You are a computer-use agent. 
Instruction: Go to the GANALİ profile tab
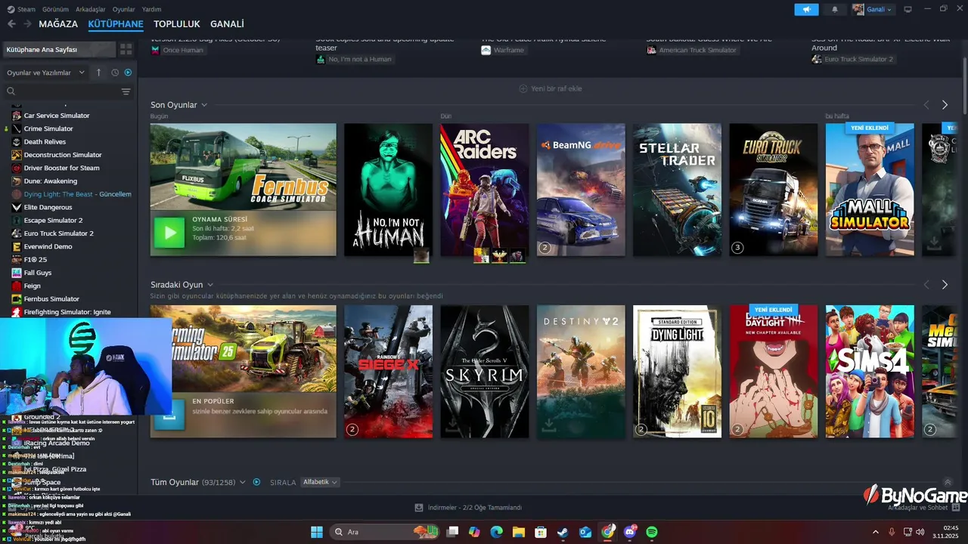point(227,24)
